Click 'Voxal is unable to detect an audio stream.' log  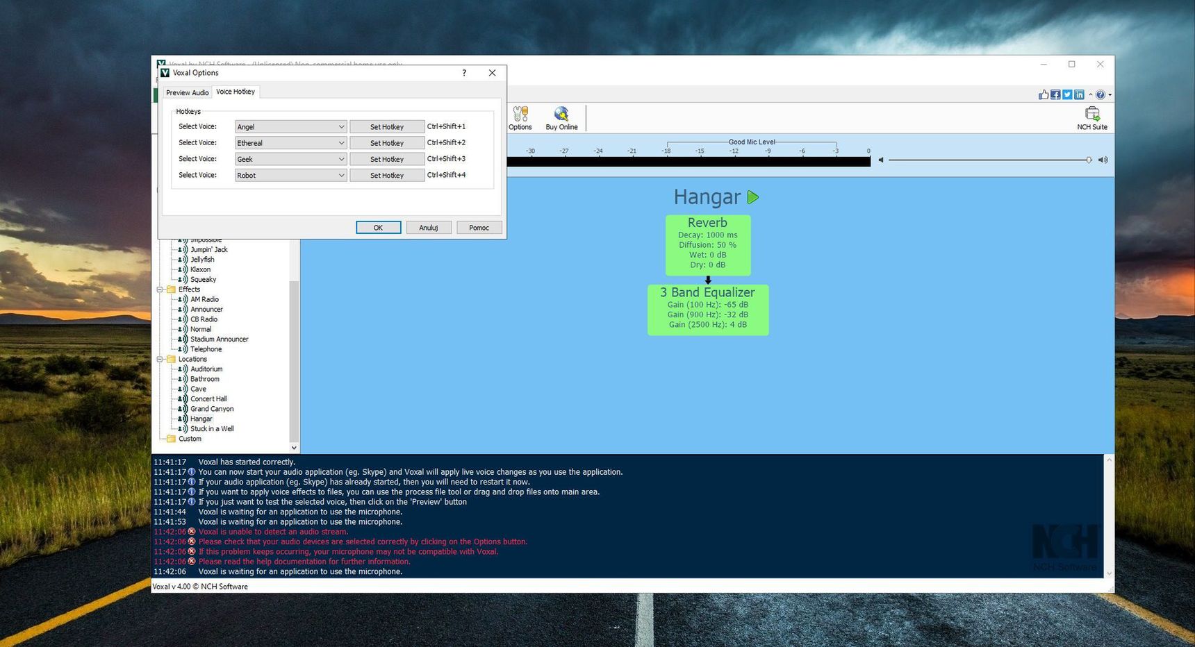point(273,532)
